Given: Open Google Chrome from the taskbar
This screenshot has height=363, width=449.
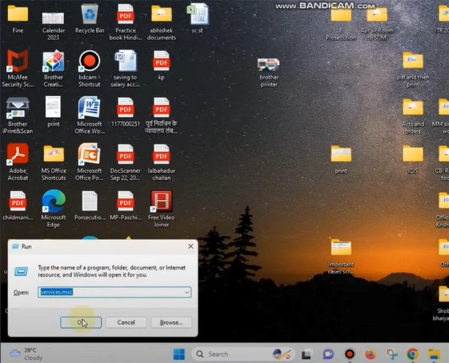Looking at the screenshot, I should click(412, 354).
